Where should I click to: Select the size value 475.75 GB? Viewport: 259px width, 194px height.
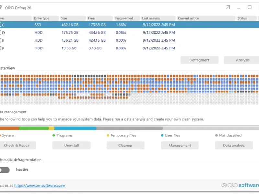pyautogui.click(x=70, y=33)
